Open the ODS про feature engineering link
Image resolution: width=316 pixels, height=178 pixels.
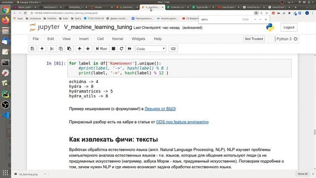(x=182, y=122)
